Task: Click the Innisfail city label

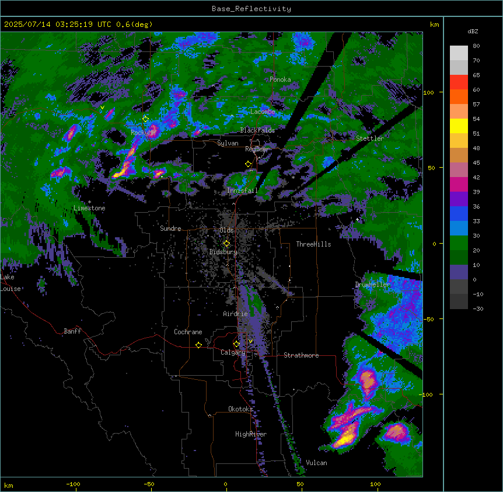Action: (x=242, y=190)
